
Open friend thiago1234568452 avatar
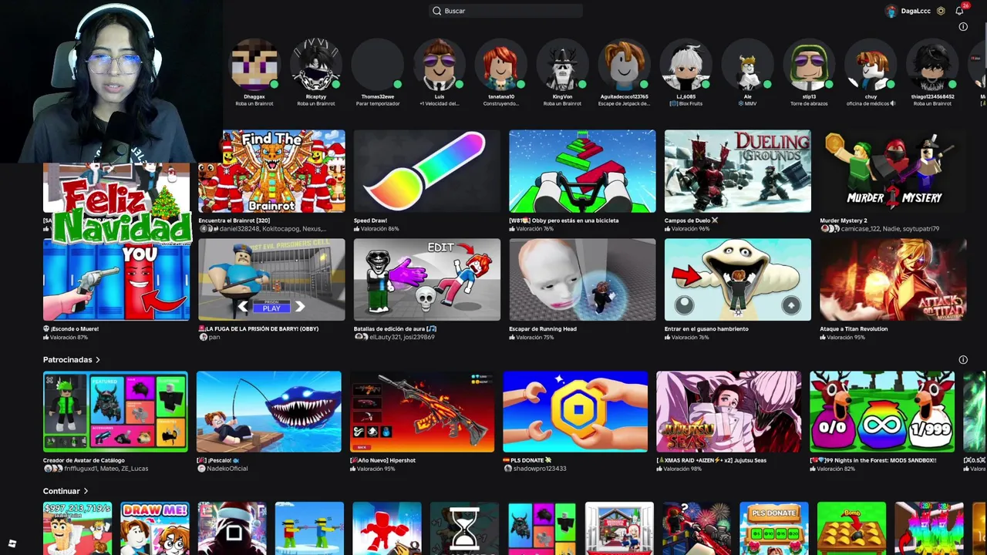point(932,65)
